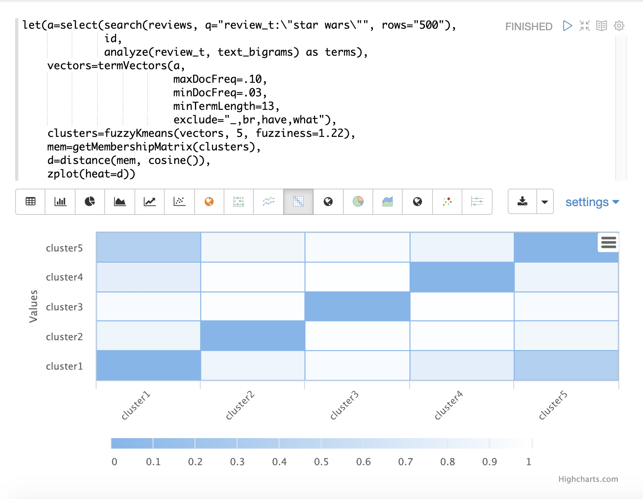Expand the download format caret dropdown
The width and height of the screenshot is (643, 499).
[545, 202]
